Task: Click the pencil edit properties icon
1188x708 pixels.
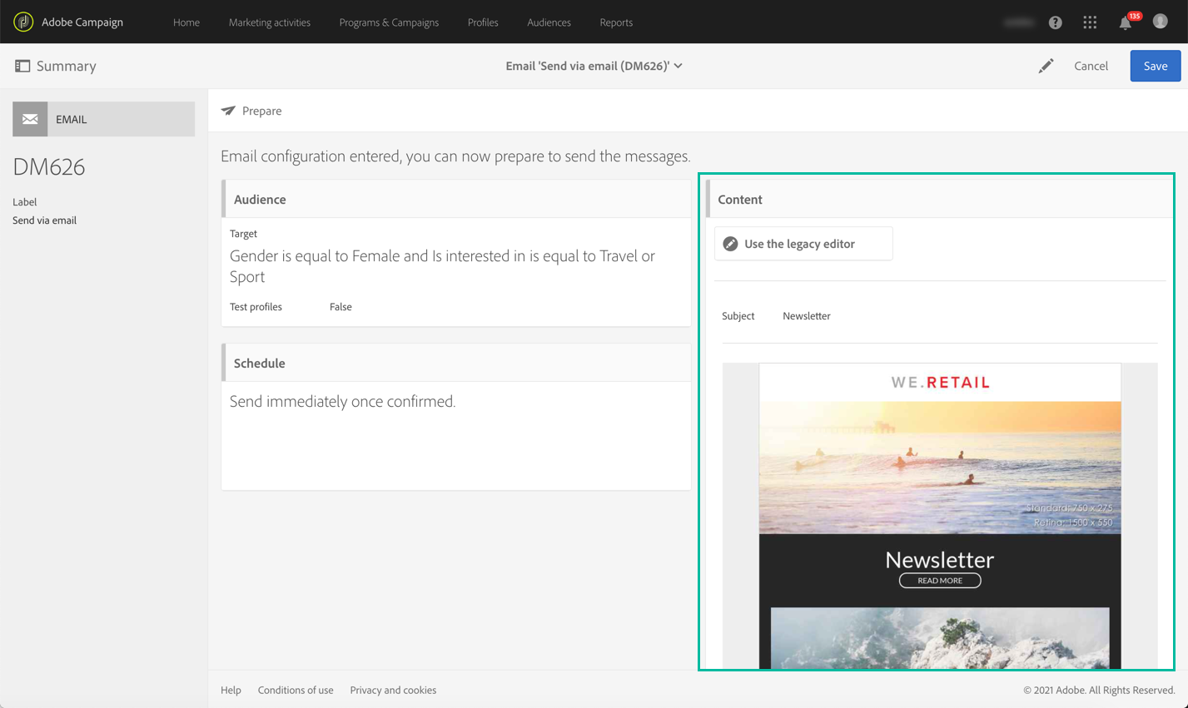Action: 1046,66
